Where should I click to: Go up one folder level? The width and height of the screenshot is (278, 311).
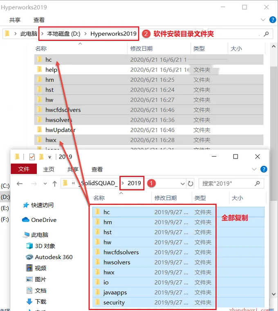point(54,183)
